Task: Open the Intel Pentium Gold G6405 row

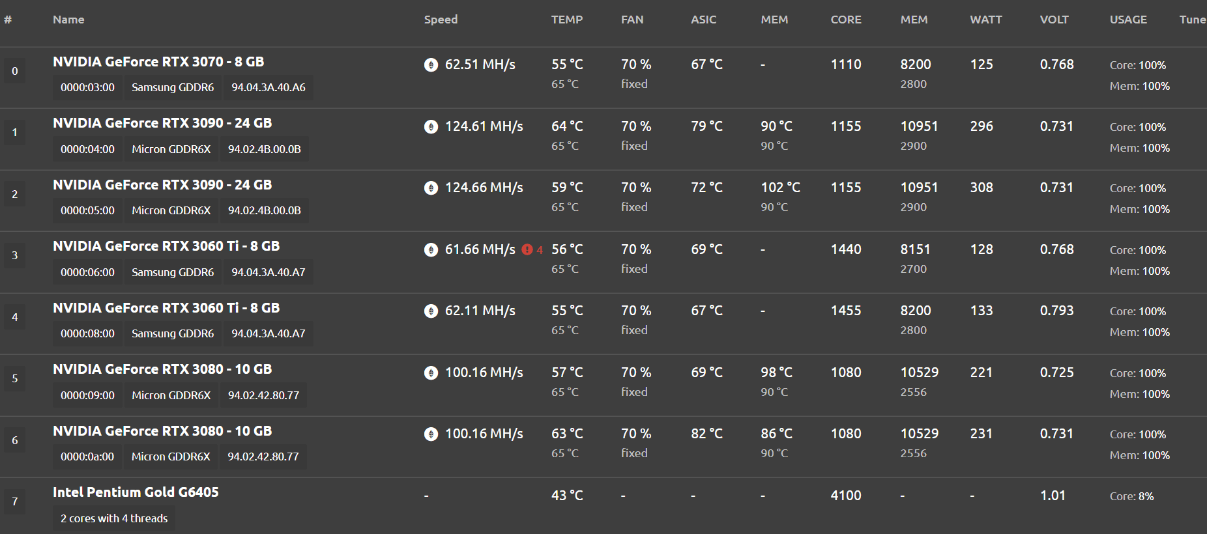Action: pyautogui.click(x=603, y=507)
